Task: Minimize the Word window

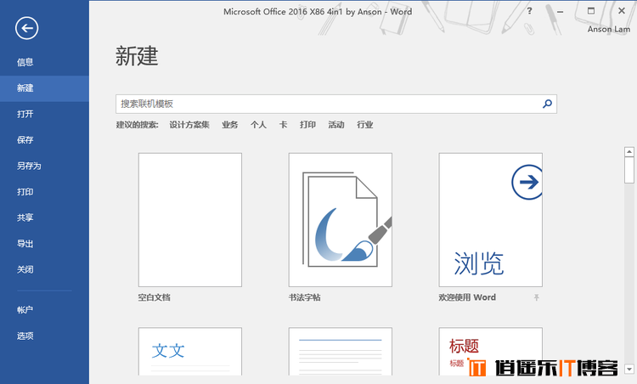Action: 561,11
